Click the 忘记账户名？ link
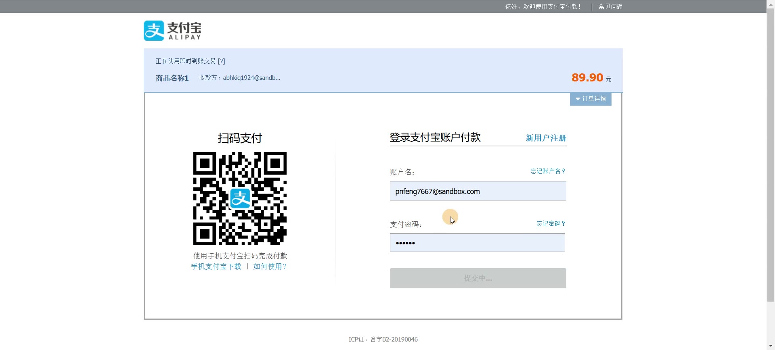 548,171
